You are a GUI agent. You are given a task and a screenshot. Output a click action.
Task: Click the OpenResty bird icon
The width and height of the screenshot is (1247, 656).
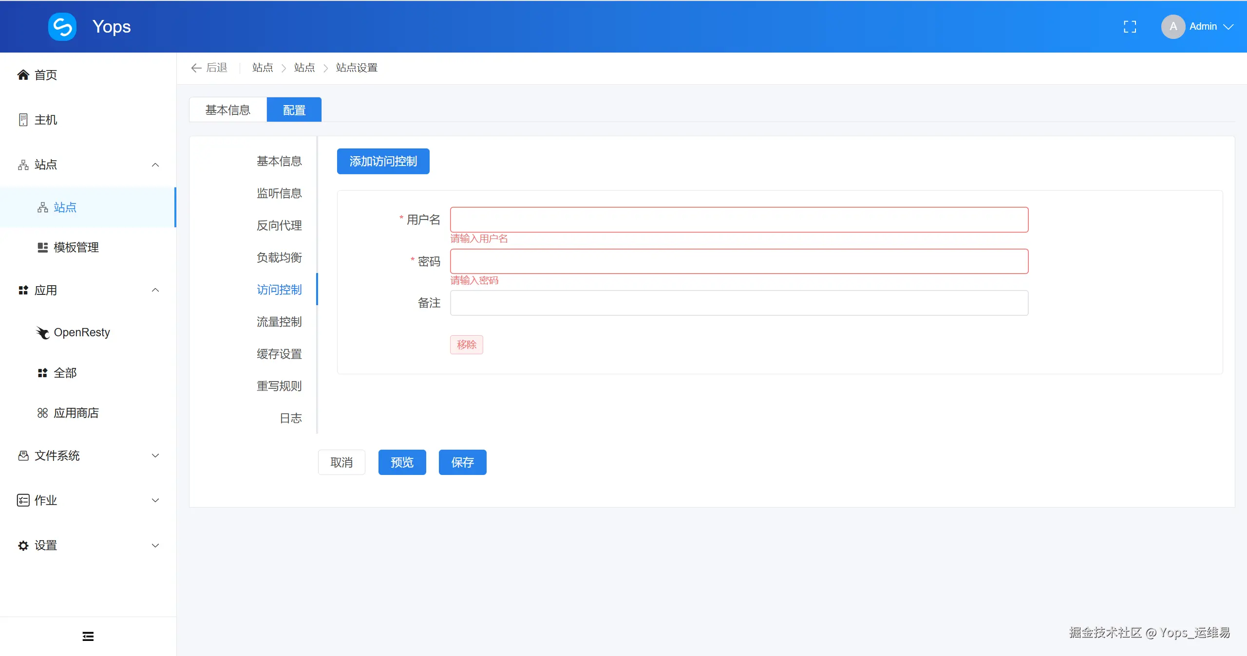[43, 333]
